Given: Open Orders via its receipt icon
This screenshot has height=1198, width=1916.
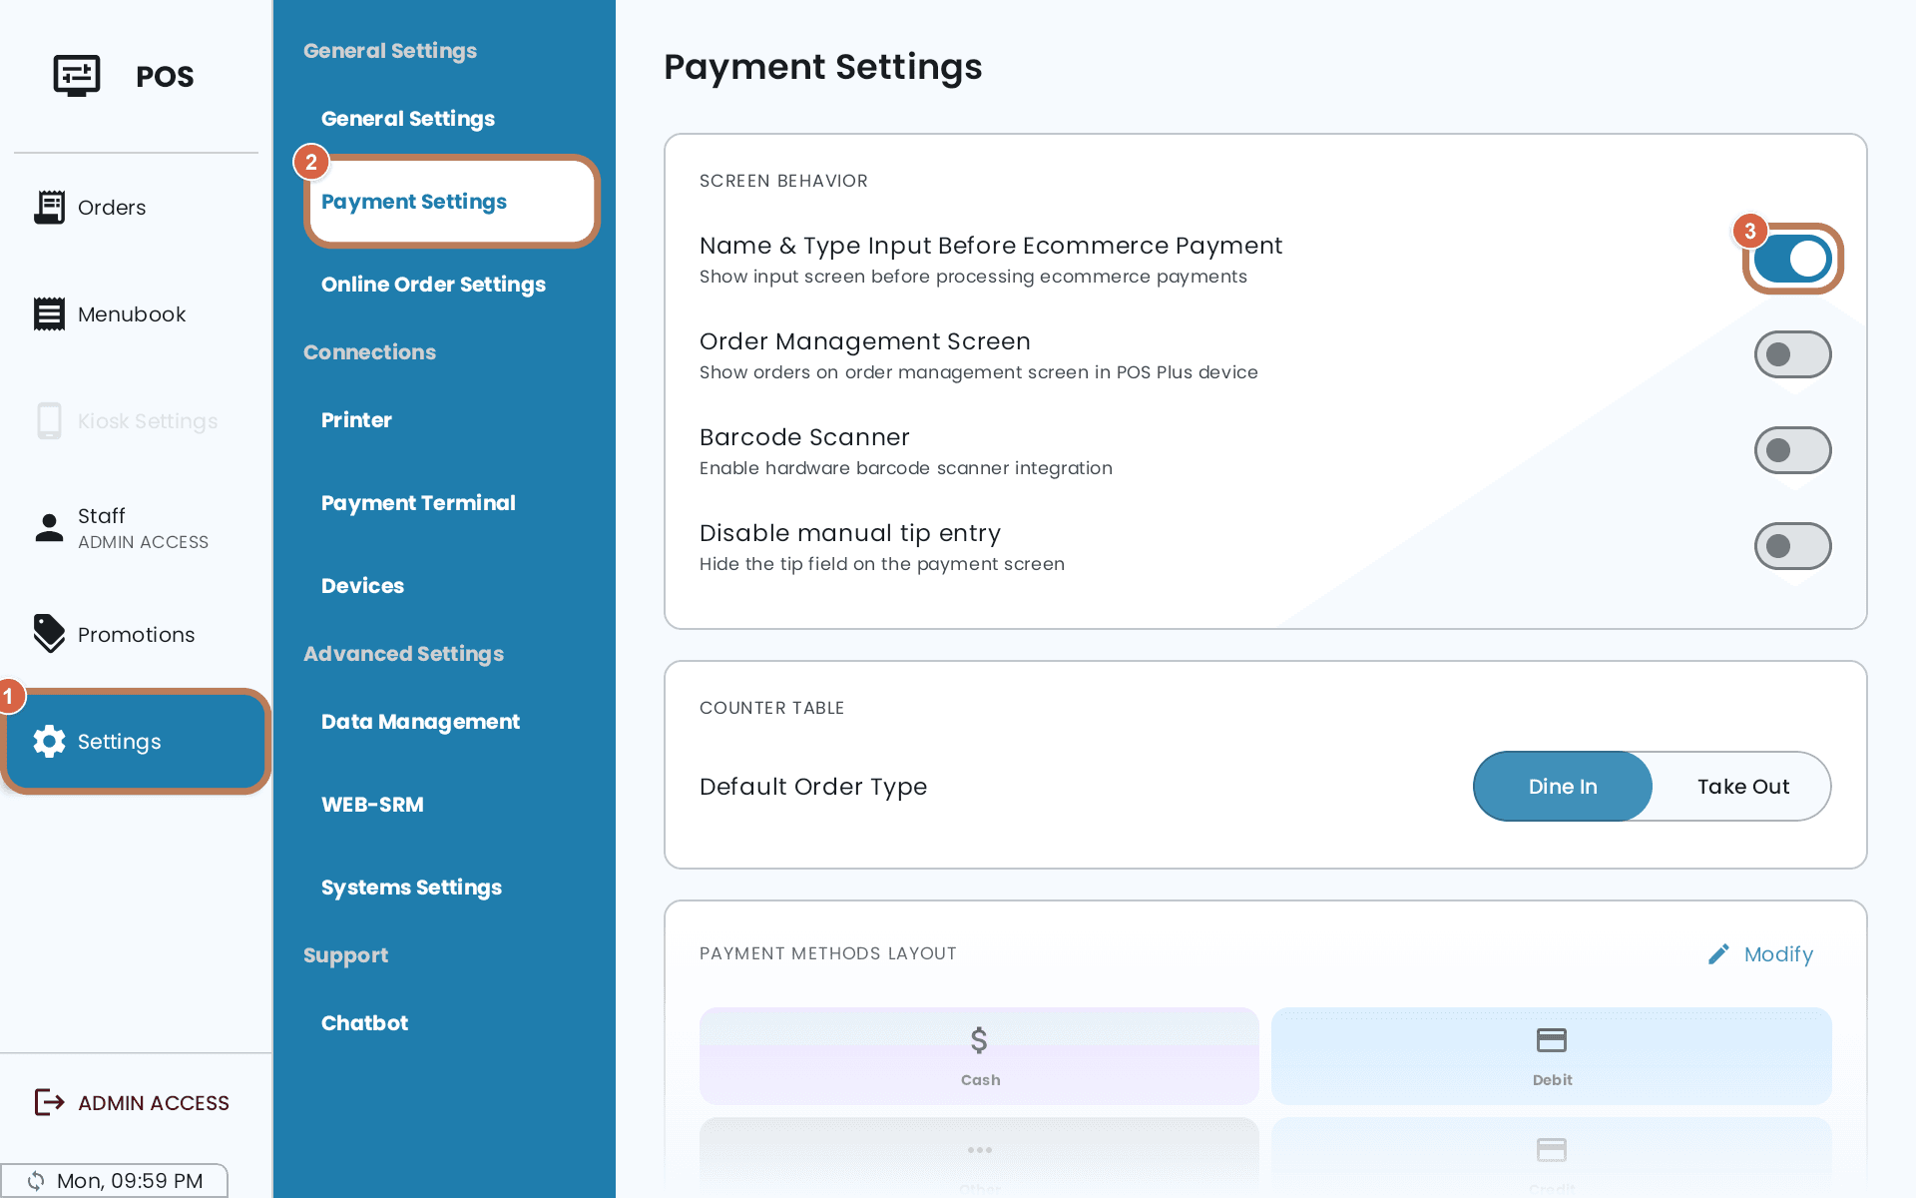Looking at the screenshot, I should coord(49,207).
